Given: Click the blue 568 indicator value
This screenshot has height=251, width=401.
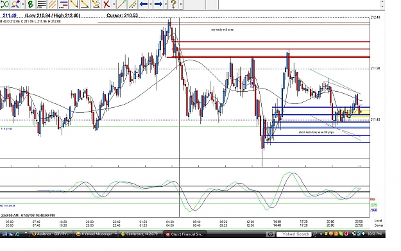Looking at the screenshot, I should click(374, 210).
